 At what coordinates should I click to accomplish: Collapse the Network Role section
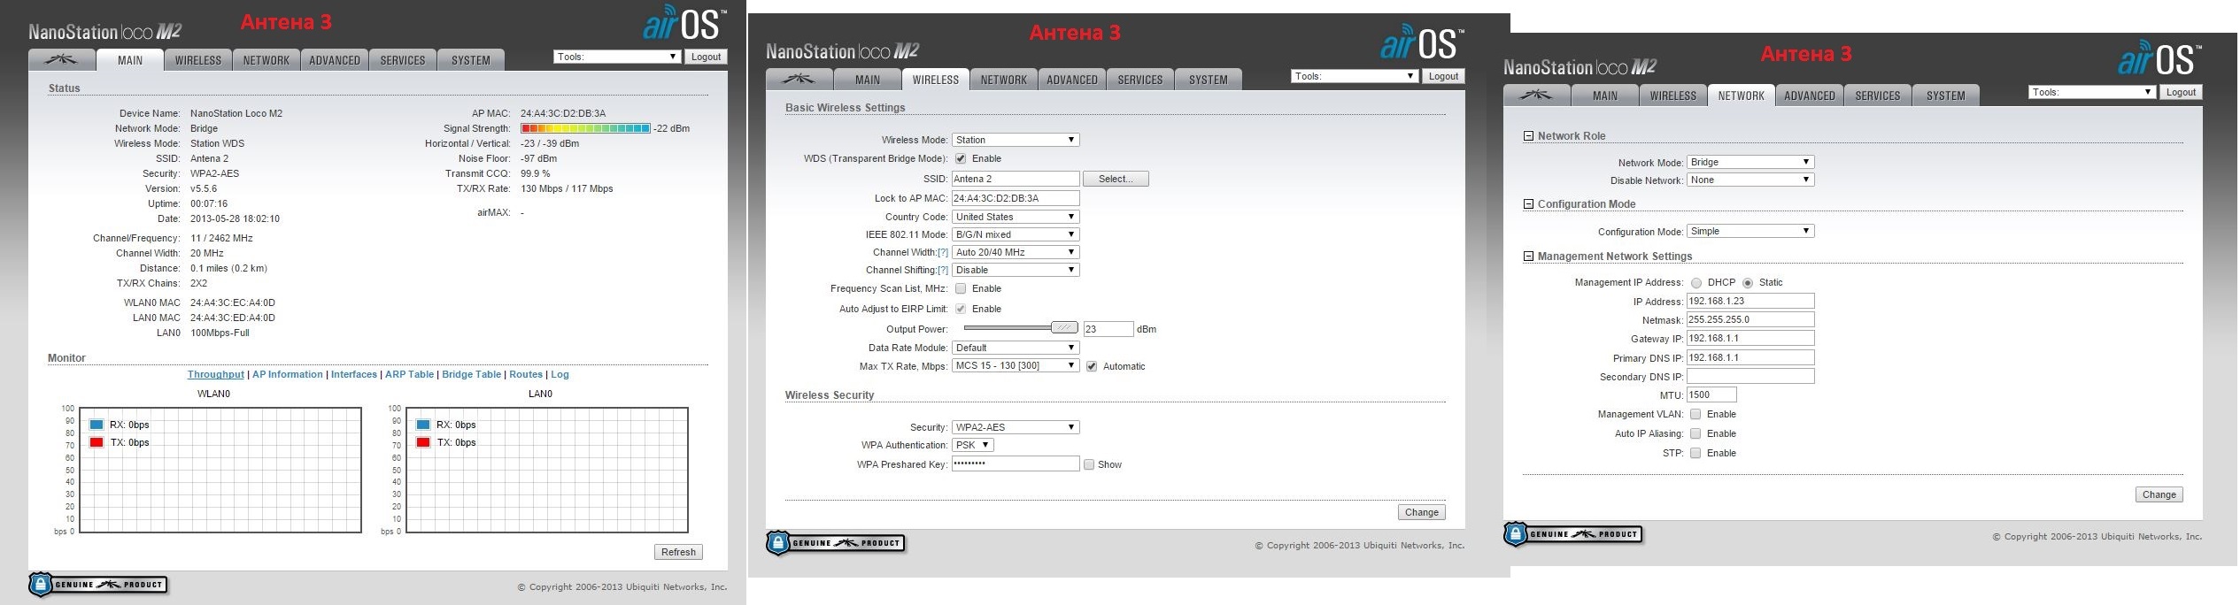pos(1528,136)
